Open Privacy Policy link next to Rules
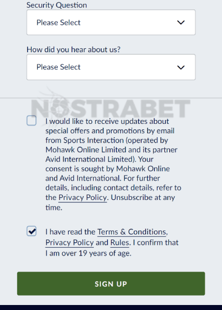The width and height of the screenshot is (222, 310). coord(69,243)
